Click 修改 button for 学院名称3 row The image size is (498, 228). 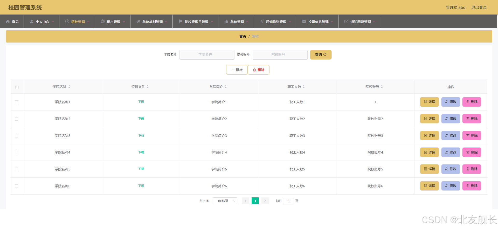click(x=451, y=136)
